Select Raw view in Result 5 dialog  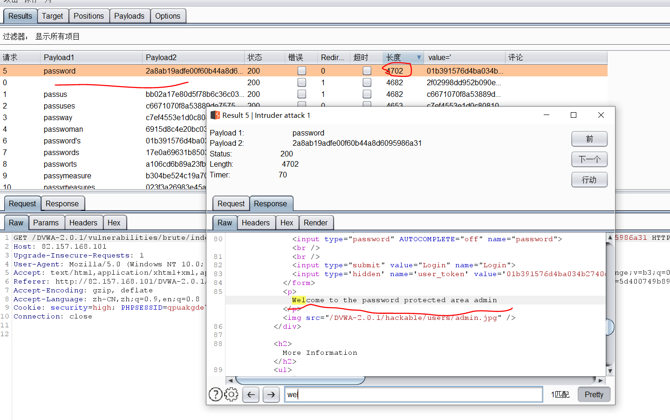[x=225, y=223]
